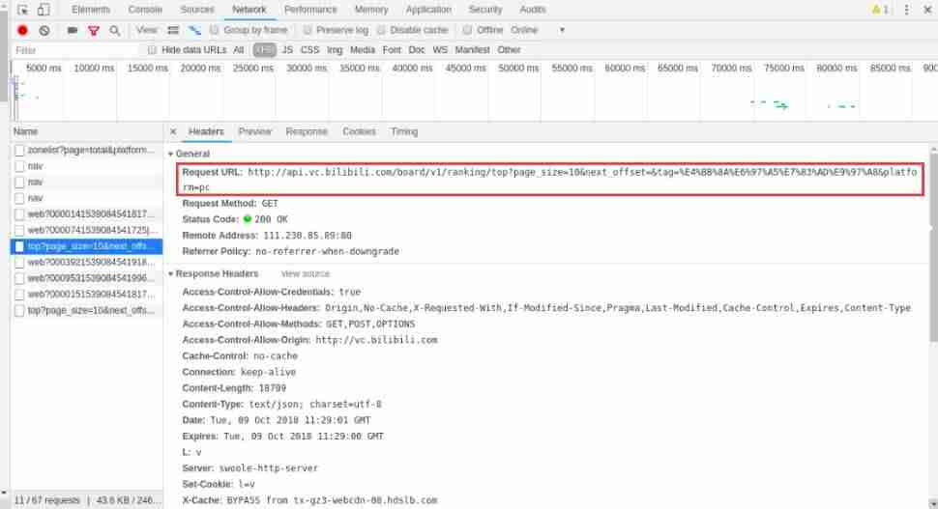Open the Console panel tab

tap(145, 10)
